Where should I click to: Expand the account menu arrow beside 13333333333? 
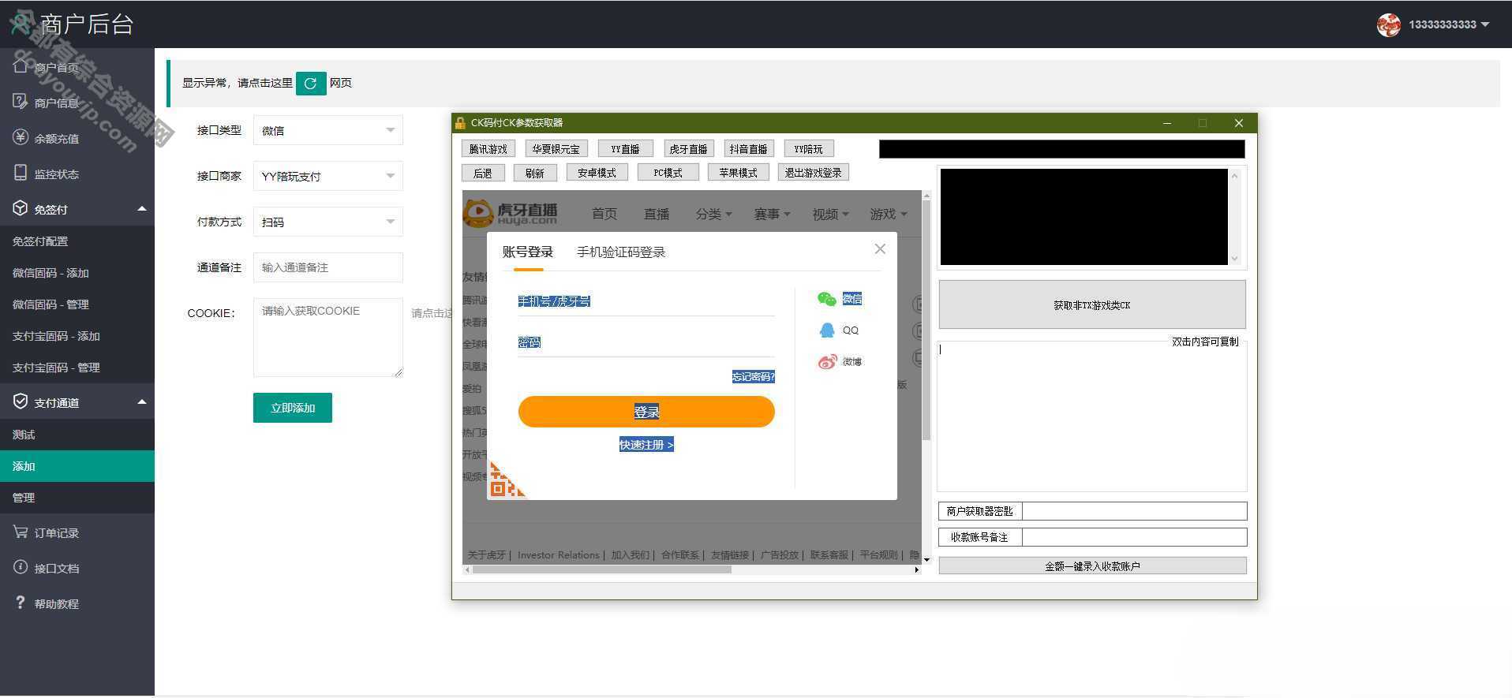(x=1485, y=24)
